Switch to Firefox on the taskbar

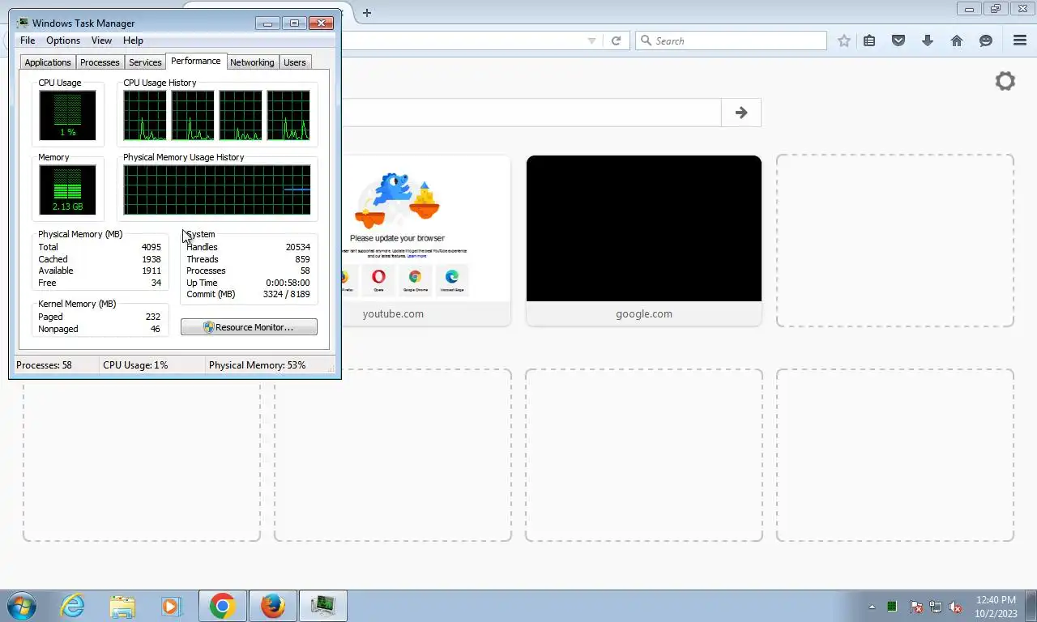[273, 606]
